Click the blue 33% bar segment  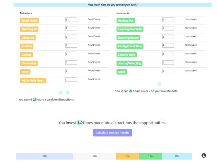coord(45,156)
